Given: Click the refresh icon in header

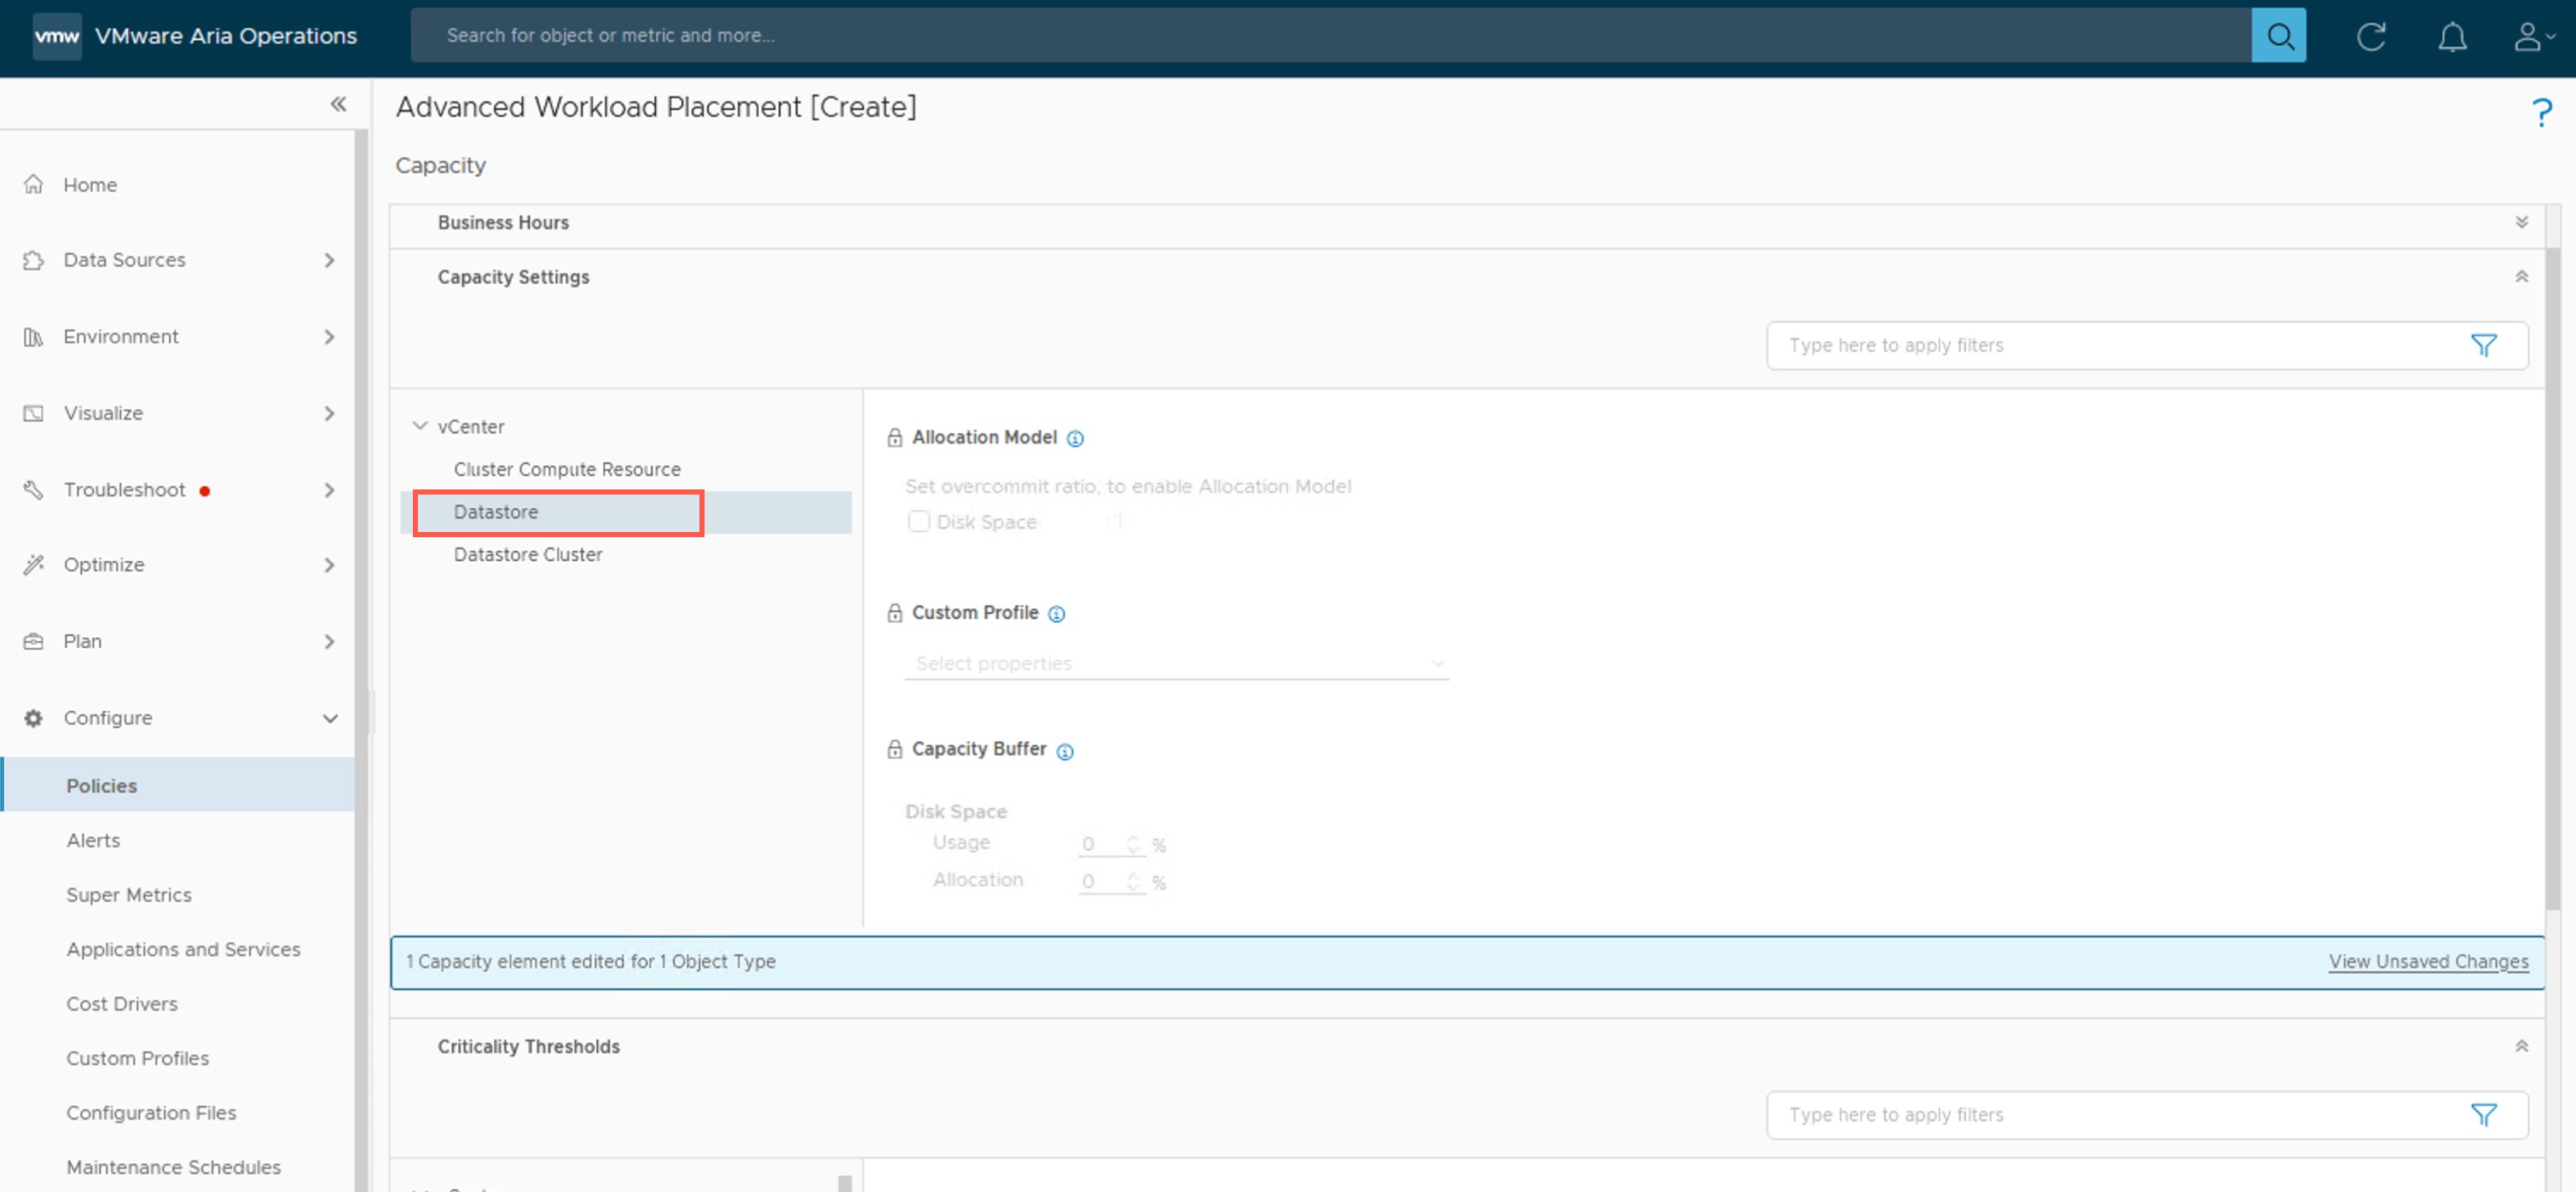Looking at the screenshot, I should [2370, 37].
